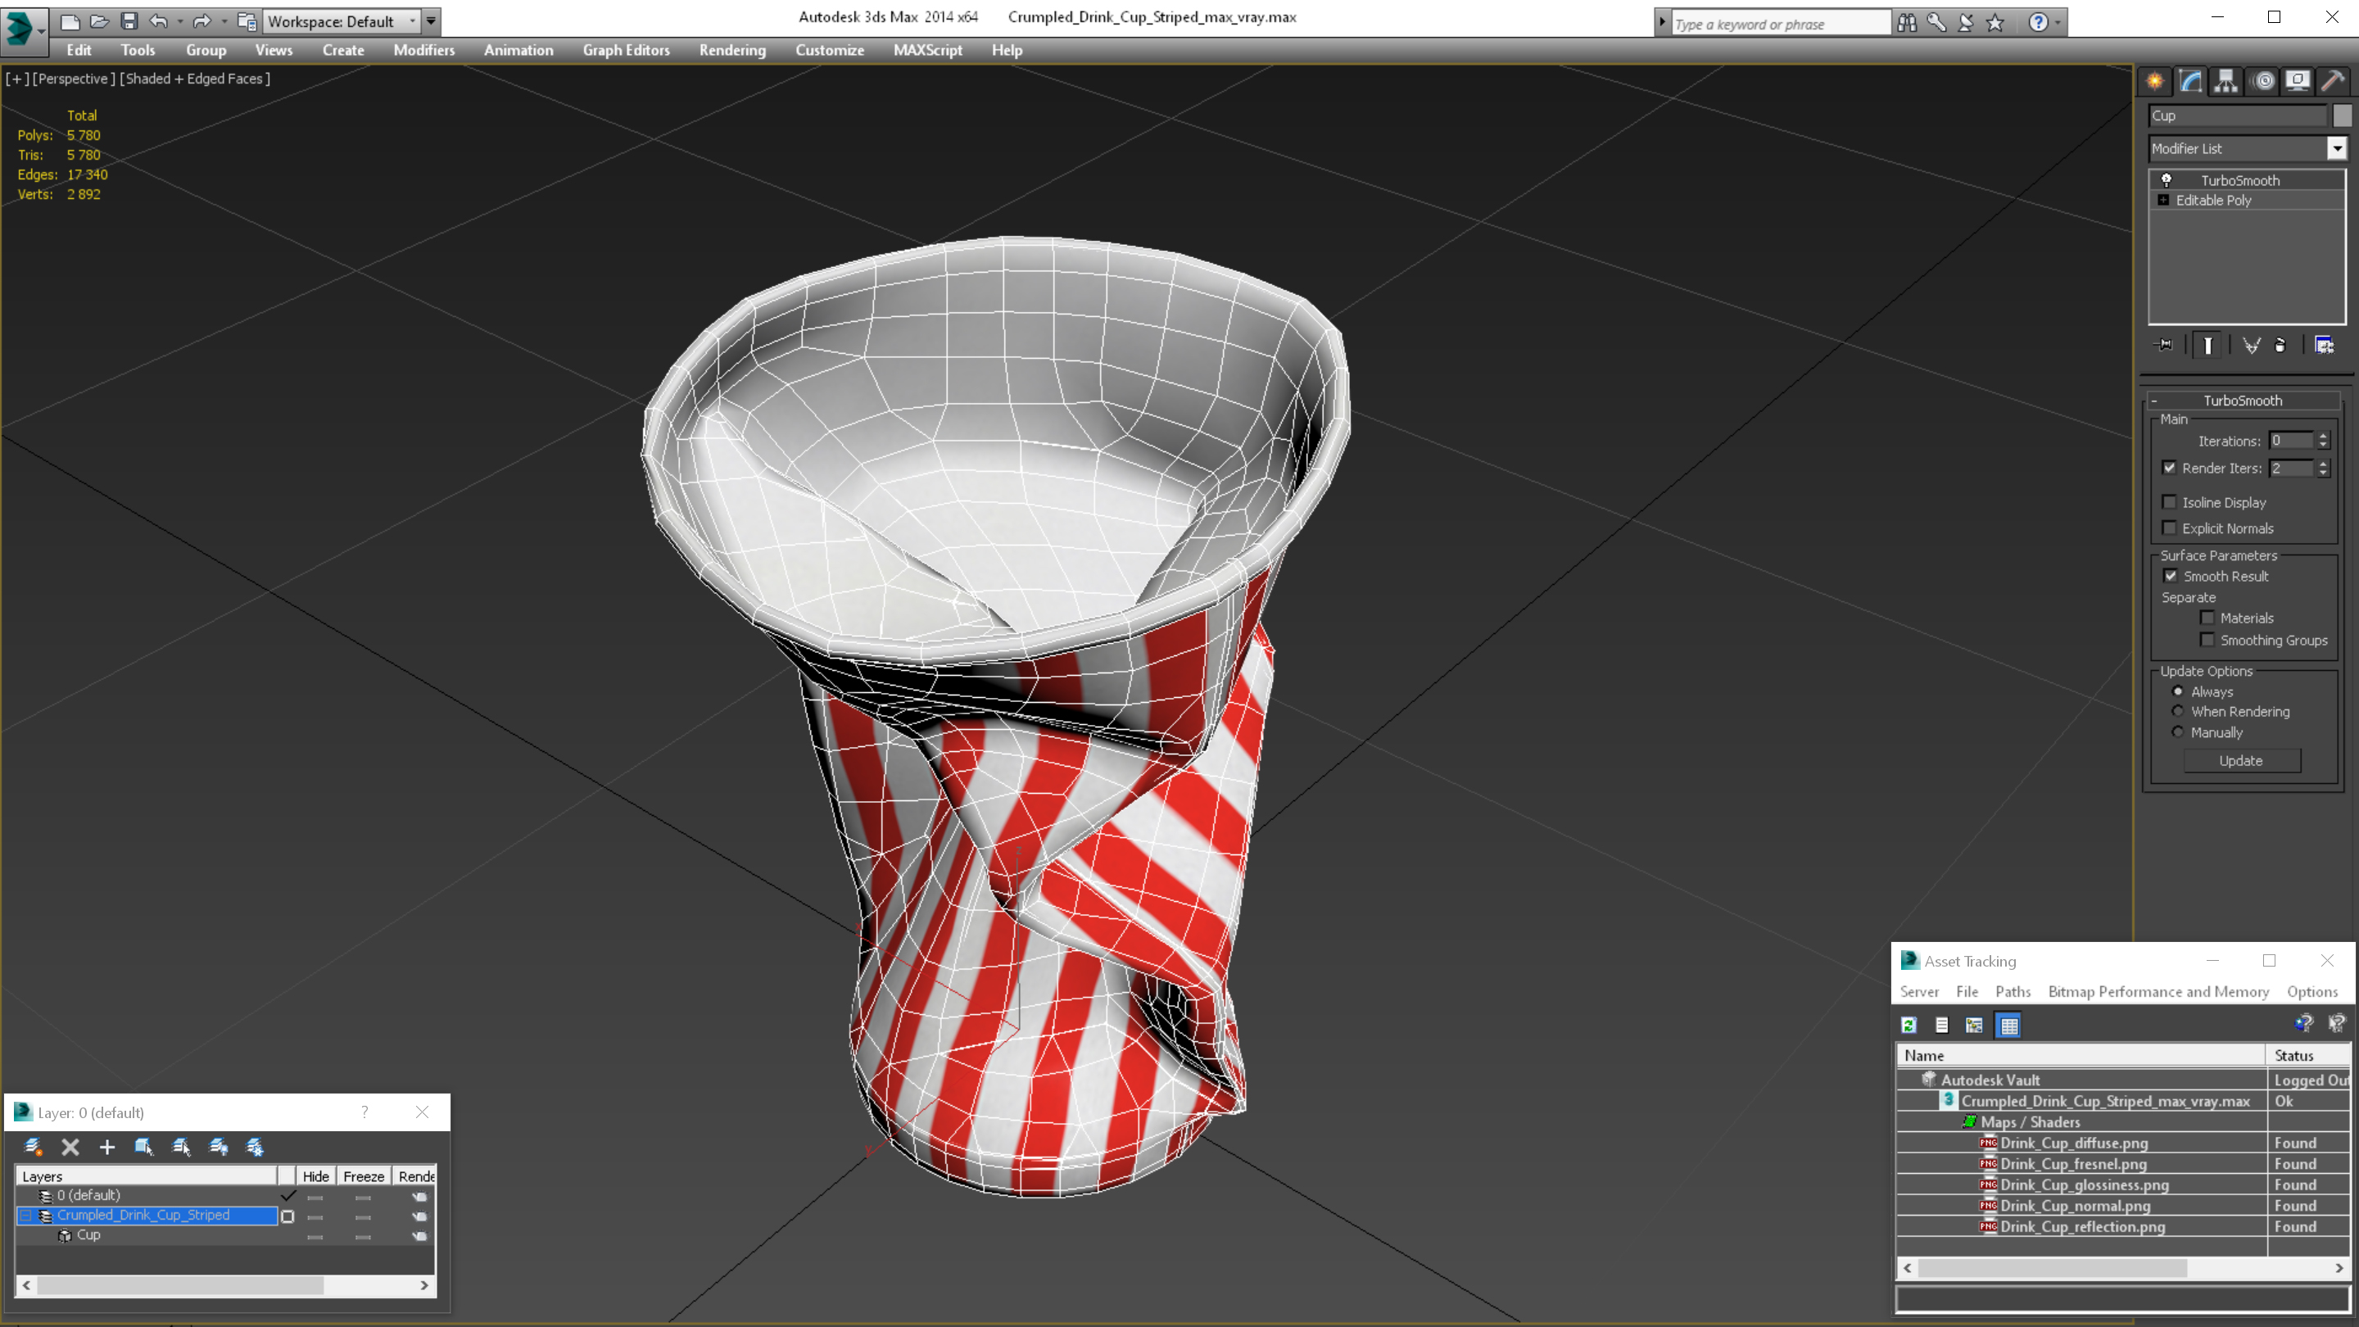Image resolution: width=2359 pixels, height=1327 pixels.
Task: Add selected objects to layer using the plus icon
Action: click(x=107, y=1147)
